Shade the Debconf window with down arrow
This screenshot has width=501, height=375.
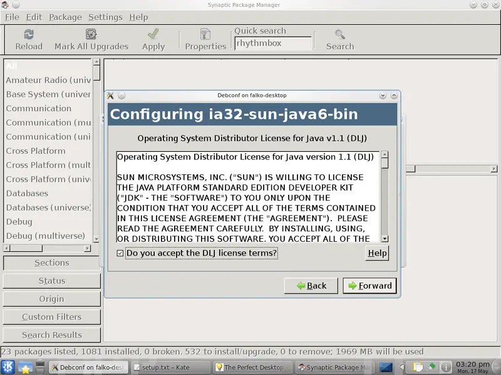(383, 96)
